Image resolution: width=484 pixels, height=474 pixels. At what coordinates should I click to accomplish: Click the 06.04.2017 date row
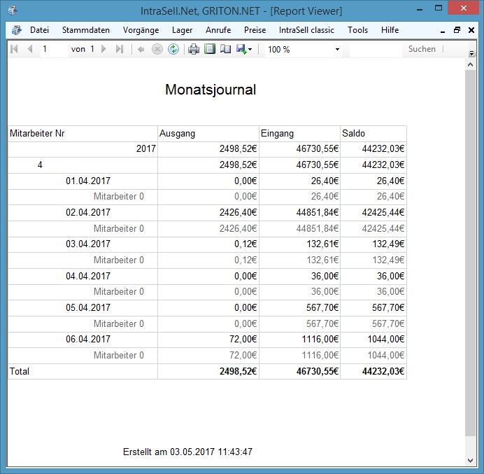pos(88,340)
